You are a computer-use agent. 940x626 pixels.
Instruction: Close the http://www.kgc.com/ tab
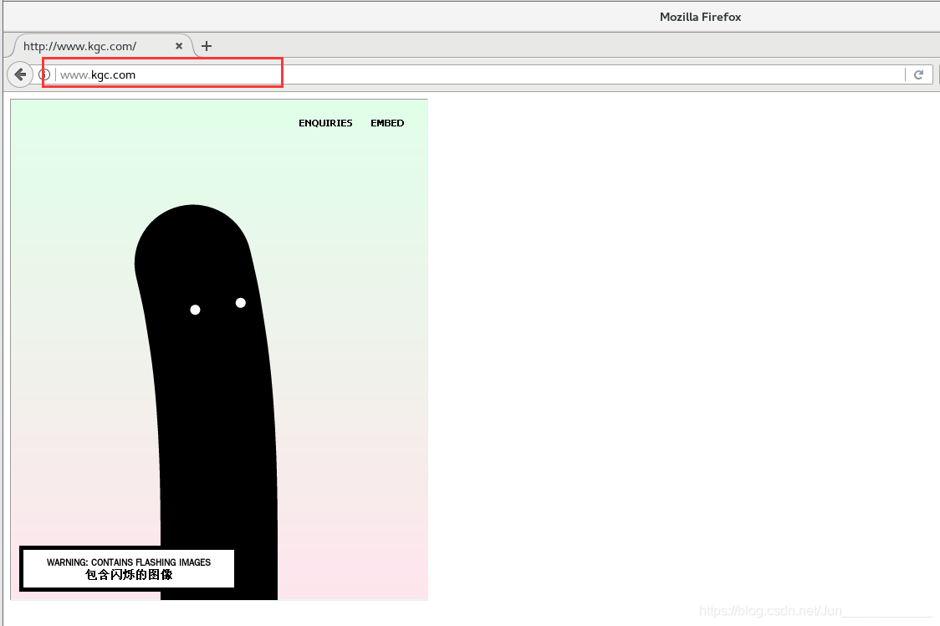[179, 46]
